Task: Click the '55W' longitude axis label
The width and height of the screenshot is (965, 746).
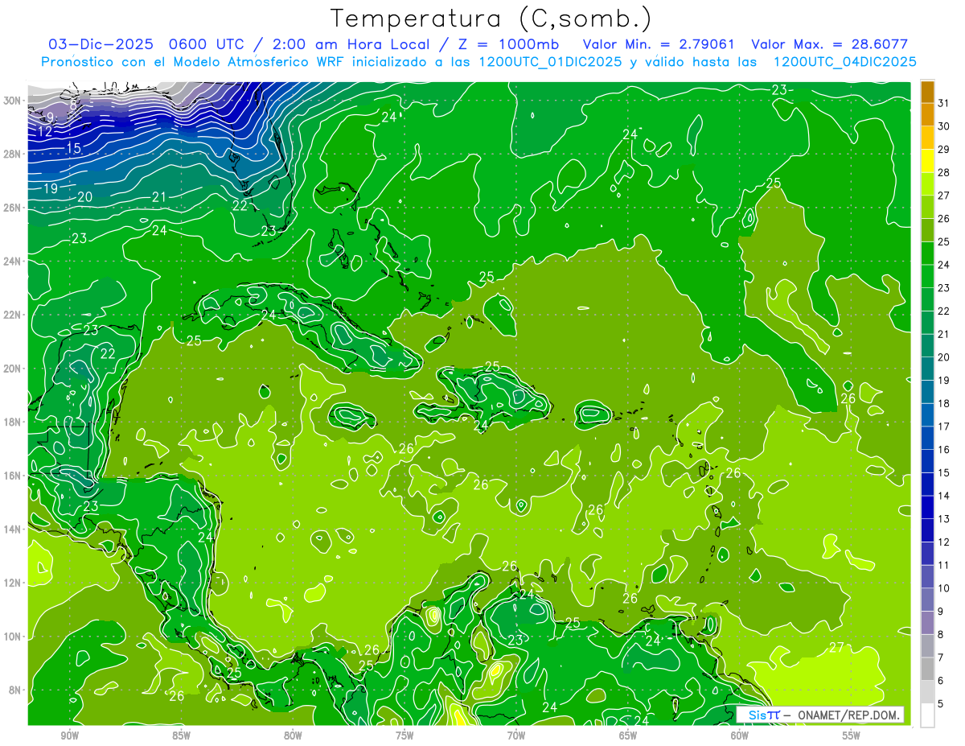Action: tap(852, 736)
